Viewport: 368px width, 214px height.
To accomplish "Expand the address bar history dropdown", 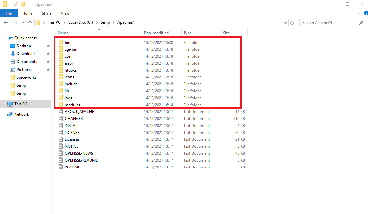I will click(285, 23).
